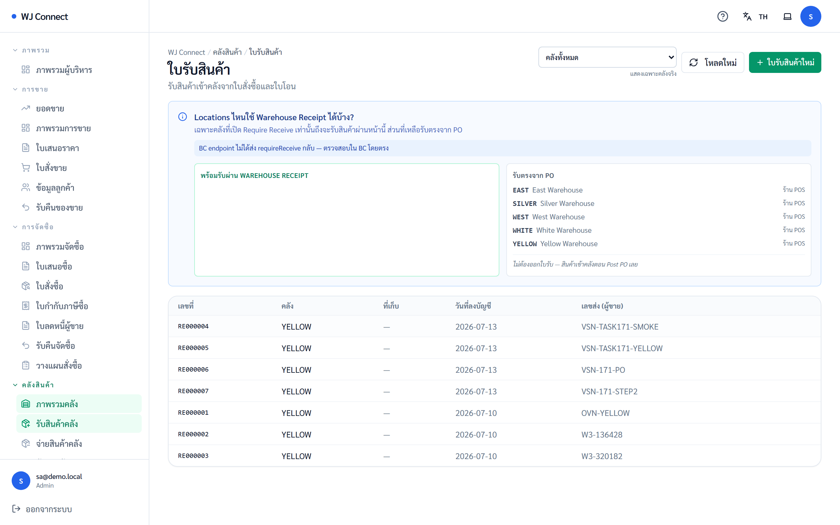This screenshot has height=525, width=840.
Task: Click vendor shipment OVN-YELLOW
Action: click(605, 413)
